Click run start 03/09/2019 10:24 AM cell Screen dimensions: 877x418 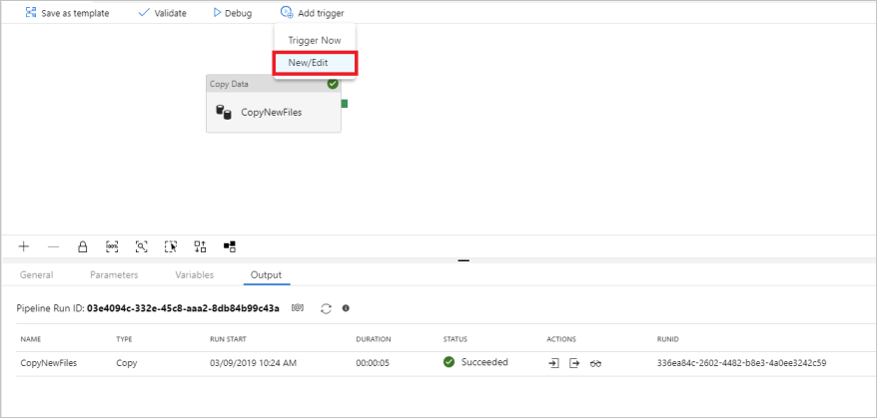tap(253, 363)
